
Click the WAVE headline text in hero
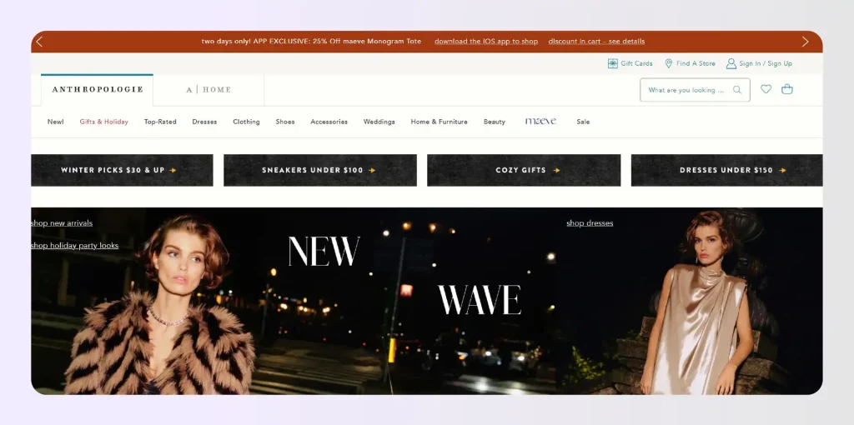coord(480,300)
